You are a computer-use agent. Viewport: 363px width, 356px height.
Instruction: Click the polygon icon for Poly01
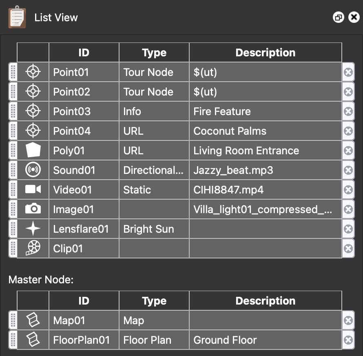click(33, 150)
